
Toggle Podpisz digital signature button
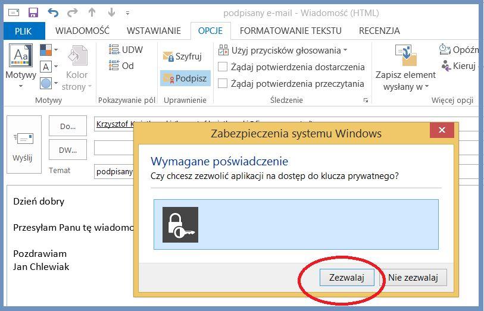pos(185,78)
